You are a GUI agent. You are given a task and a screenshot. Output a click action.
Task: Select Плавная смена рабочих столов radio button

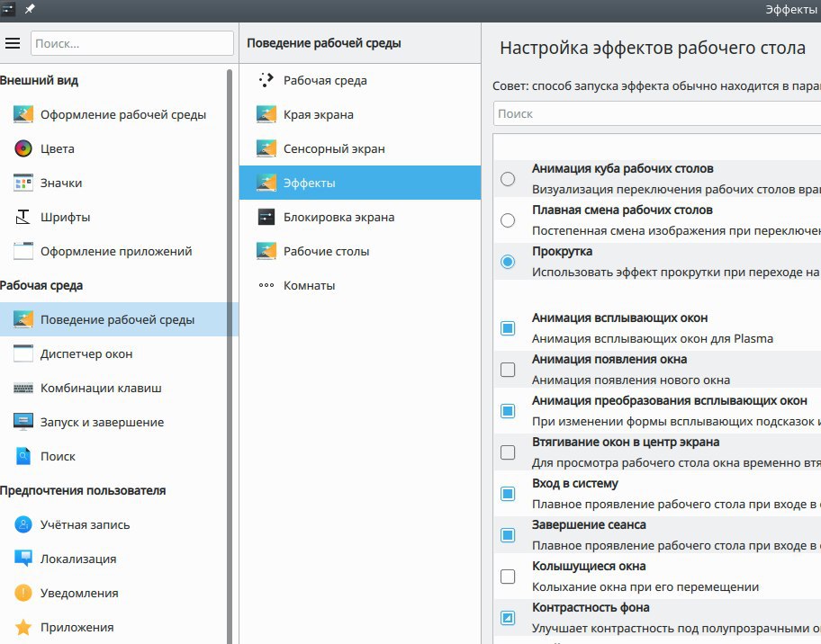point(508,220)
